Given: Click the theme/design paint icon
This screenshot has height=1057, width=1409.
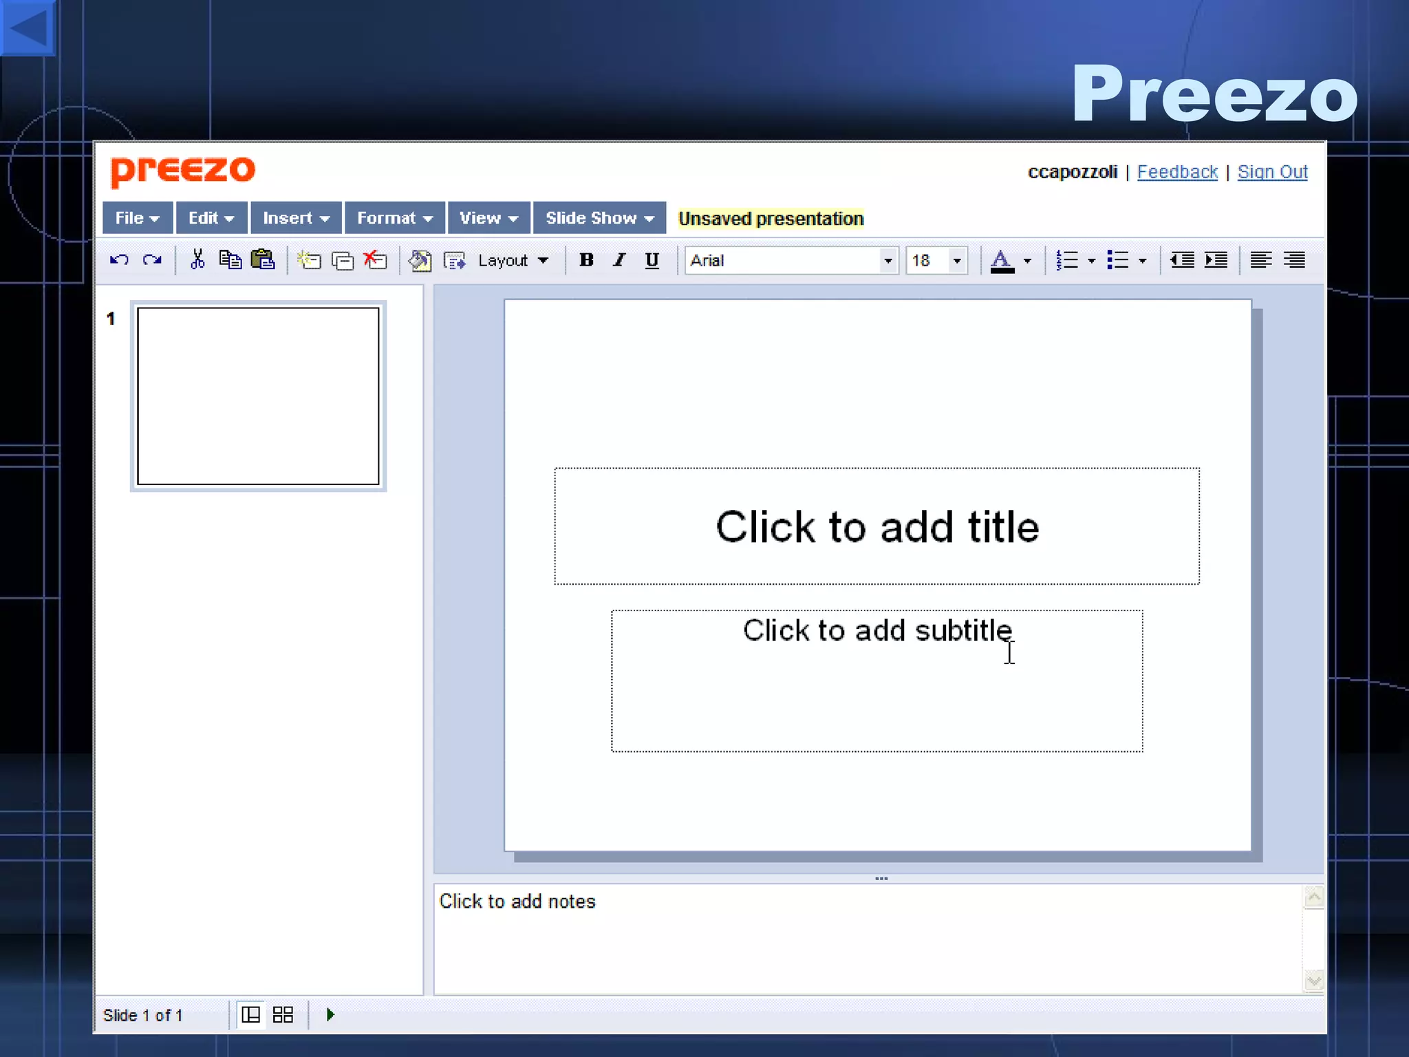Looking at the screenshot, I should click(420, 260).
